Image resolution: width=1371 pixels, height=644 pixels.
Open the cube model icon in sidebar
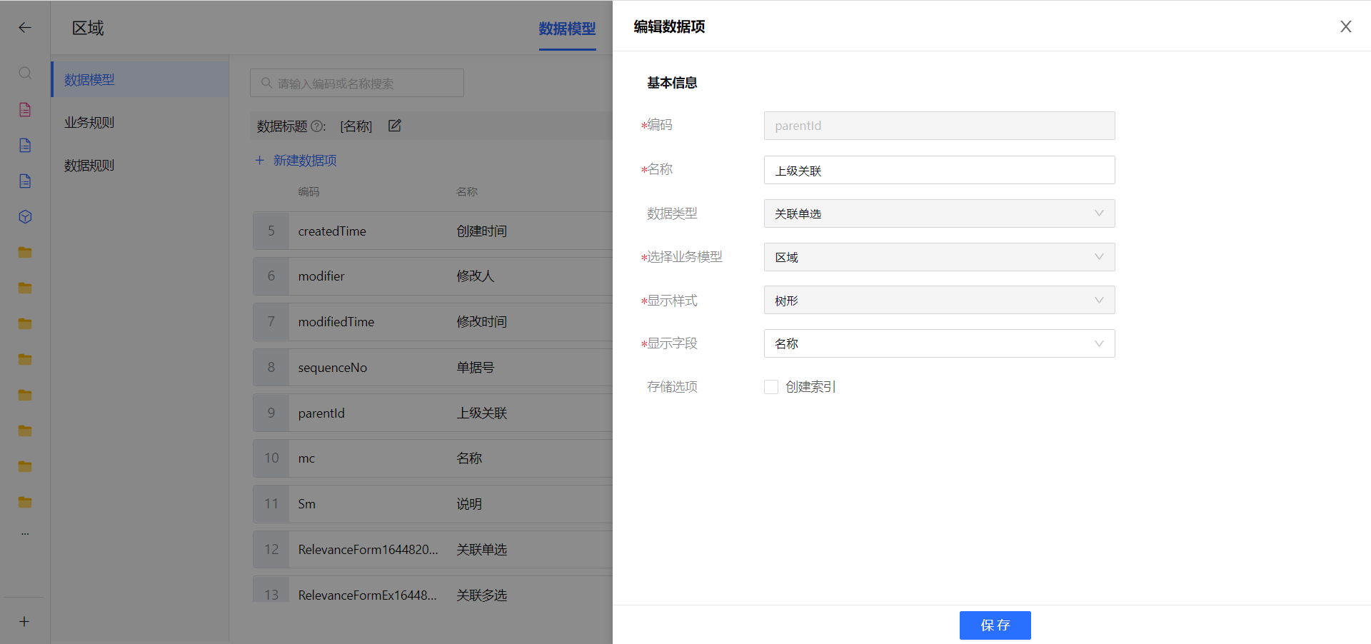point(25,216)
